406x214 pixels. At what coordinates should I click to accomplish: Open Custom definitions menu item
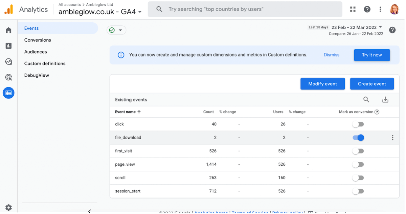(x=45, y=64)
